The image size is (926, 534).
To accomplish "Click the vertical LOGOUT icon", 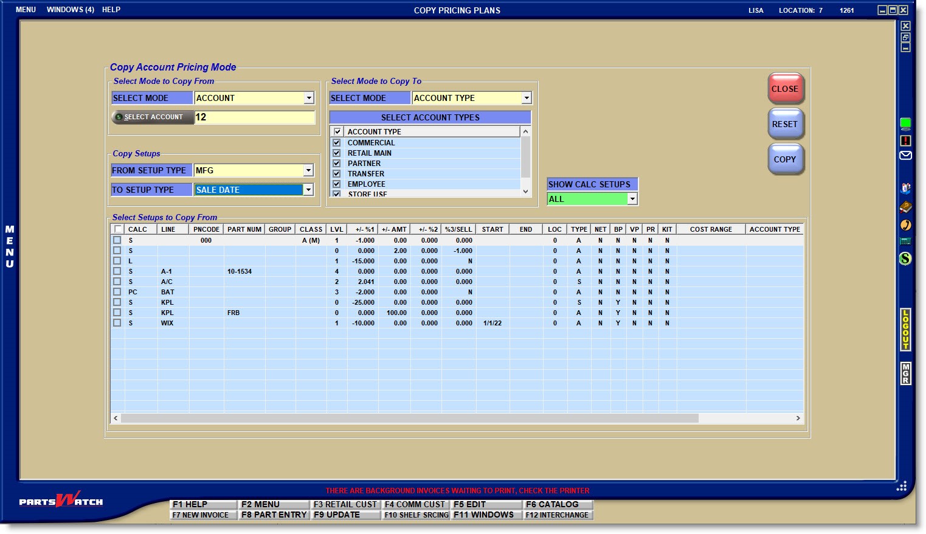I will 905,330.
